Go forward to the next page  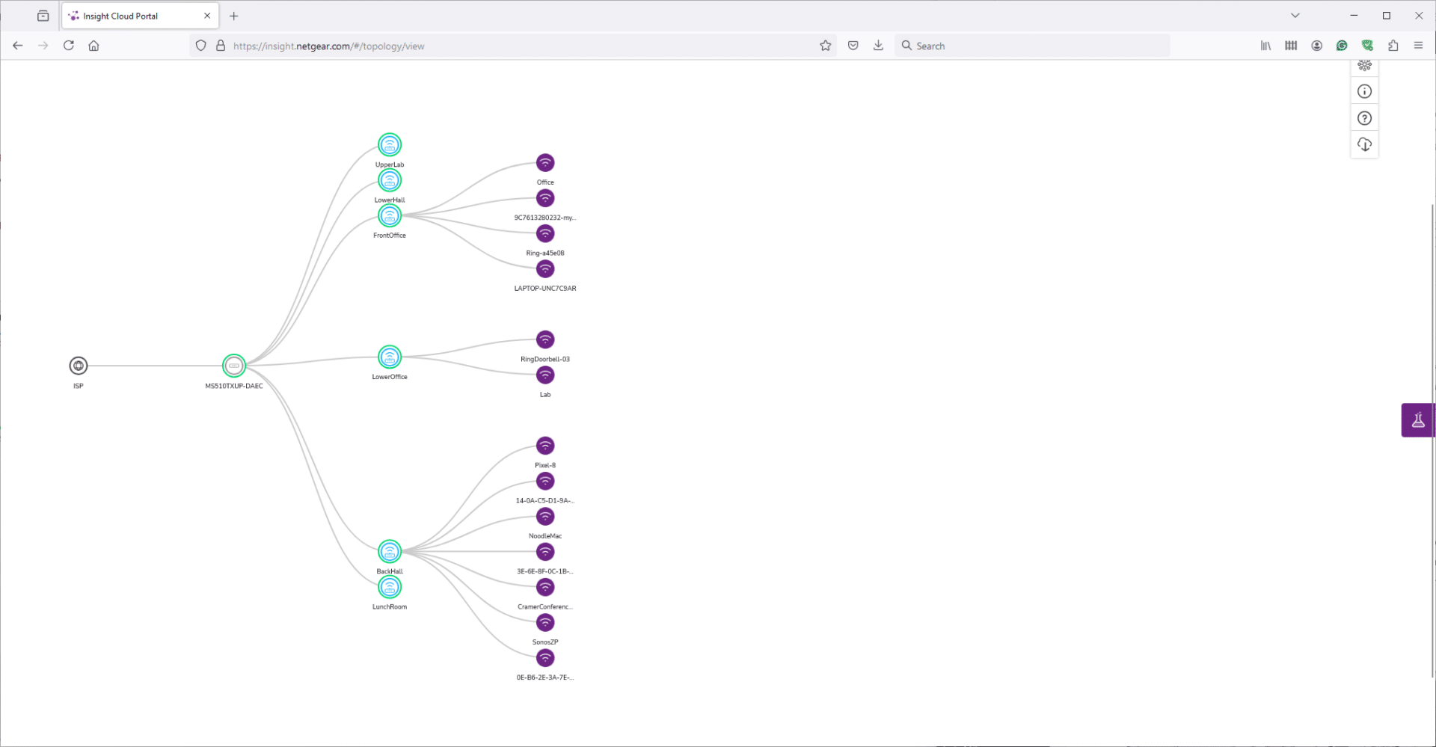click(43, 46)
